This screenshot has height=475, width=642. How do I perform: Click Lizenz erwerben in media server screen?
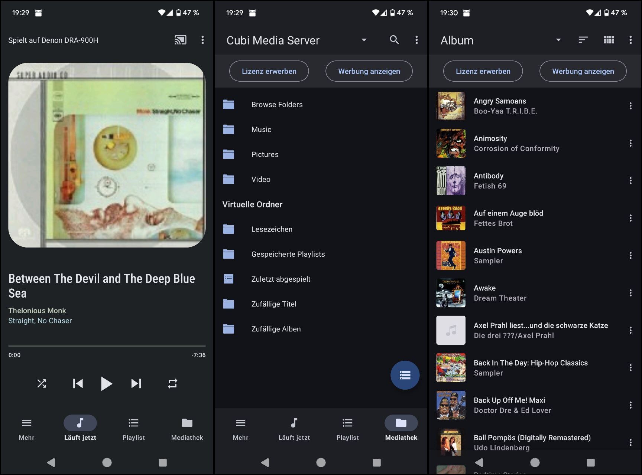[x=269, y=71]
